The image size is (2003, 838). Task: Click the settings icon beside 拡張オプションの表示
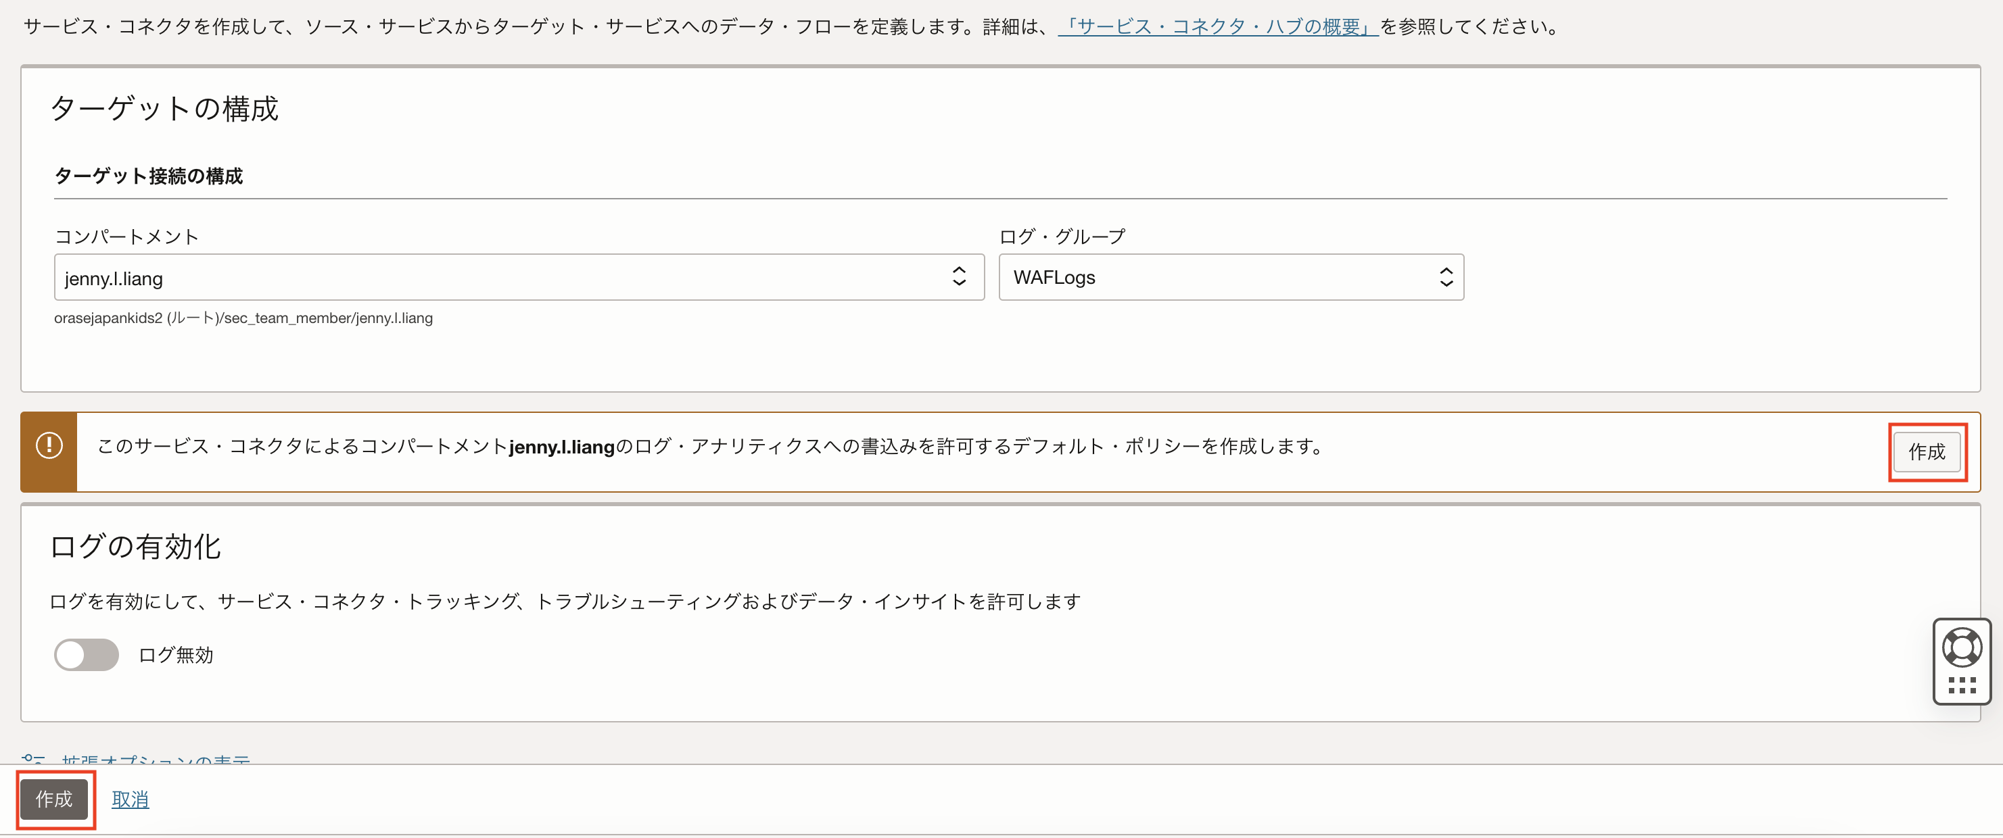32,758
